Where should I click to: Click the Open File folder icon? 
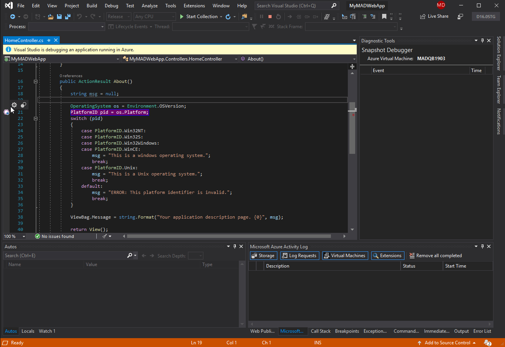[x=50, y=17]
